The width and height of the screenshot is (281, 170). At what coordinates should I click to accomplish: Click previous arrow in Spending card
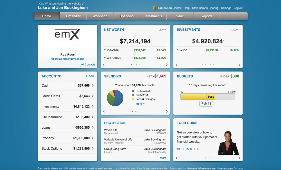point(104,111)
